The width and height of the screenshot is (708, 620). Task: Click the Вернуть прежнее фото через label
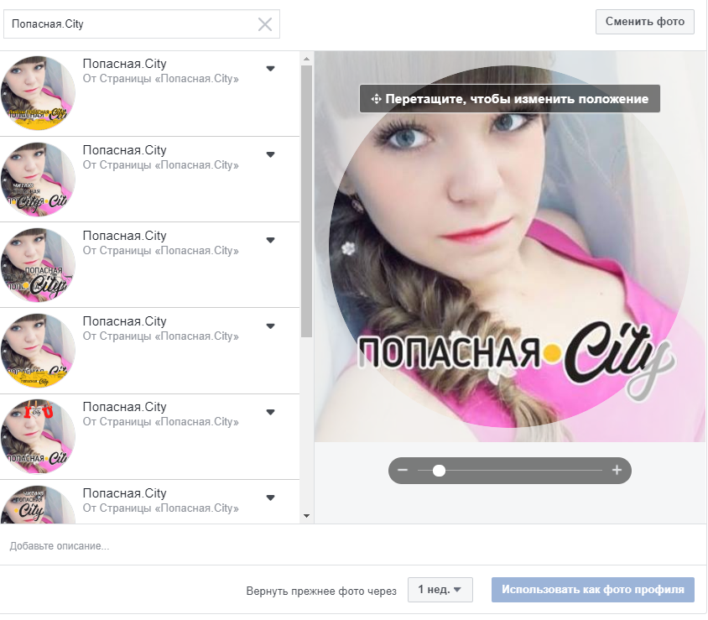pos(321,591)
